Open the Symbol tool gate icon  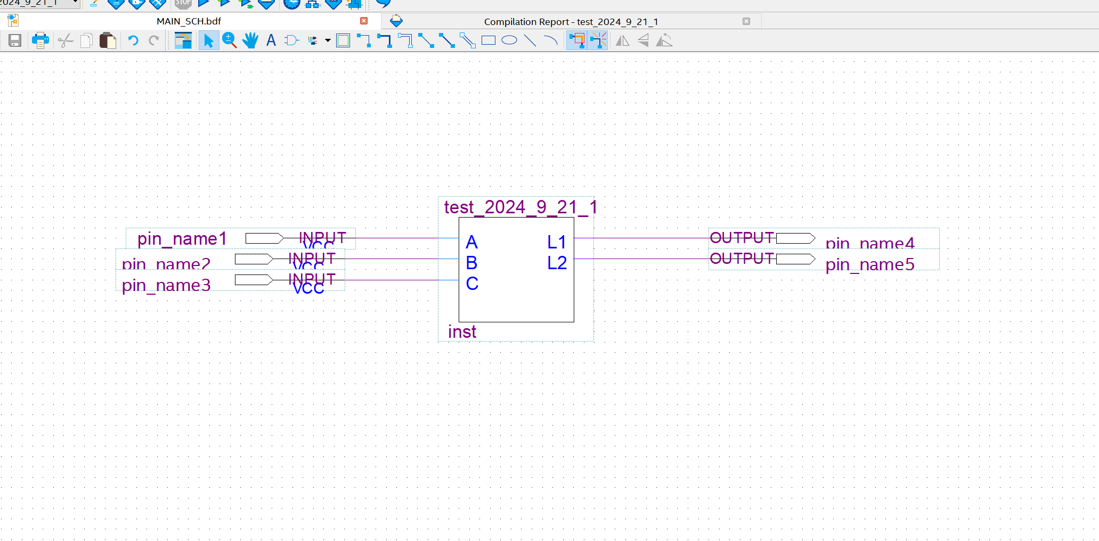coord(291,40)
